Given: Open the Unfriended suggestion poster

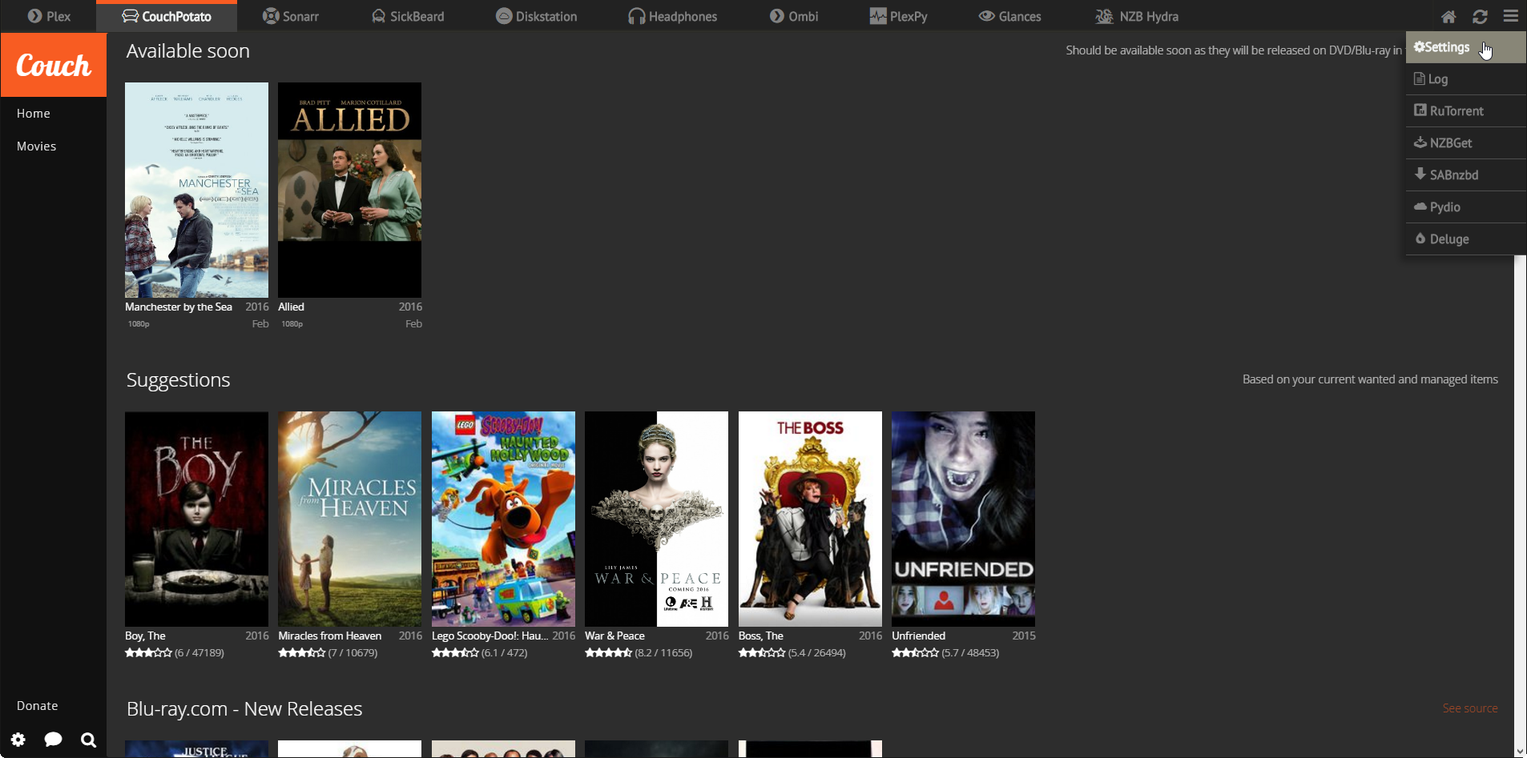Looking at the screenshot, I should tap(963, 519).
